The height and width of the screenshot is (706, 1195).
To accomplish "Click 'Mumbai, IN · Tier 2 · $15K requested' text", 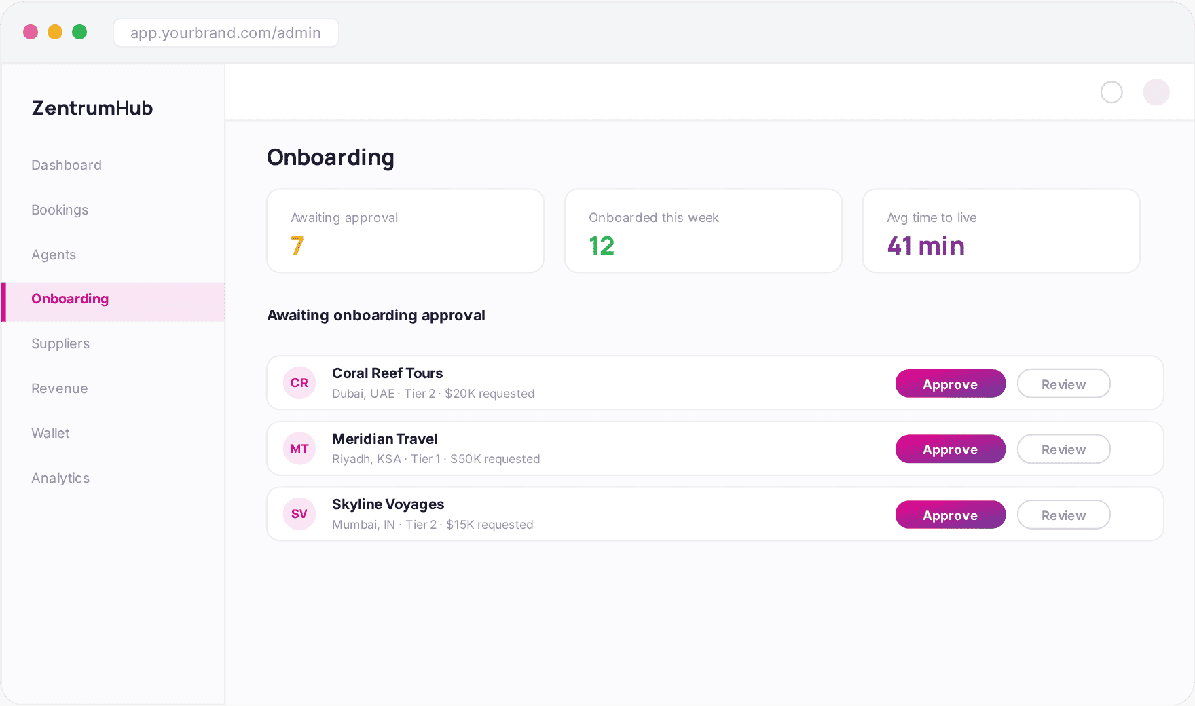I will 433,525.
